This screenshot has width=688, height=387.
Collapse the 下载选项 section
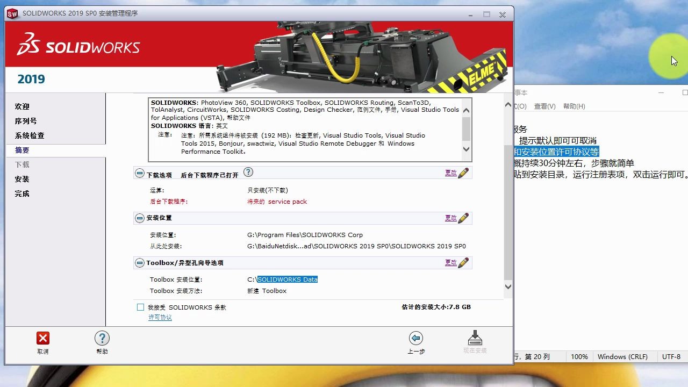click(x=140, y=174)
